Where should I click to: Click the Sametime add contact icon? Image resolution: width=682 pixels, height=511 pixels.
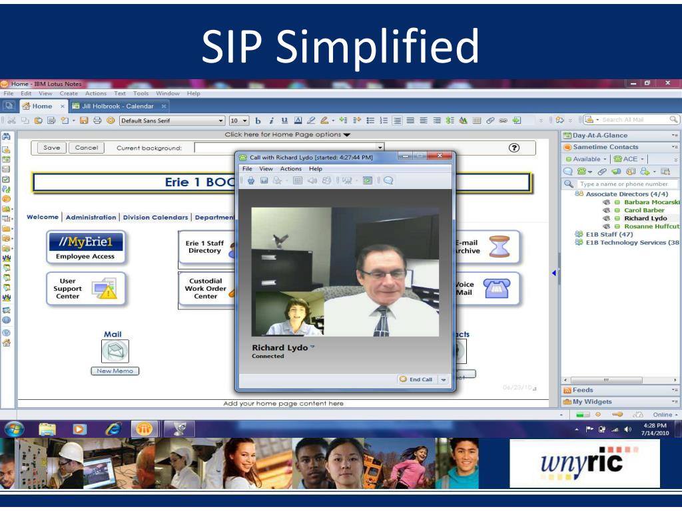(645, 171)
